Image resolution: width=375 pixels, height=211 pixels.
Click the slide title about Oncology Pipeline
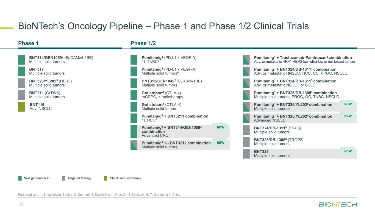coord(163,26)
